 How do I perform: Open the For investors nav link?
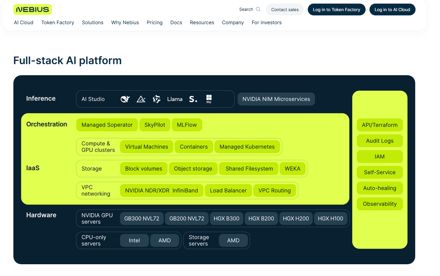point(266,22)
